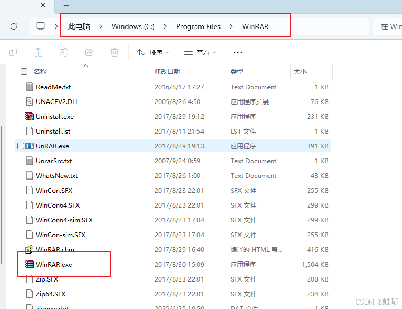This screenshot has width=402, height=309.
Task: Click the left pane vertical scrollbar
Action: pos(2,195)
